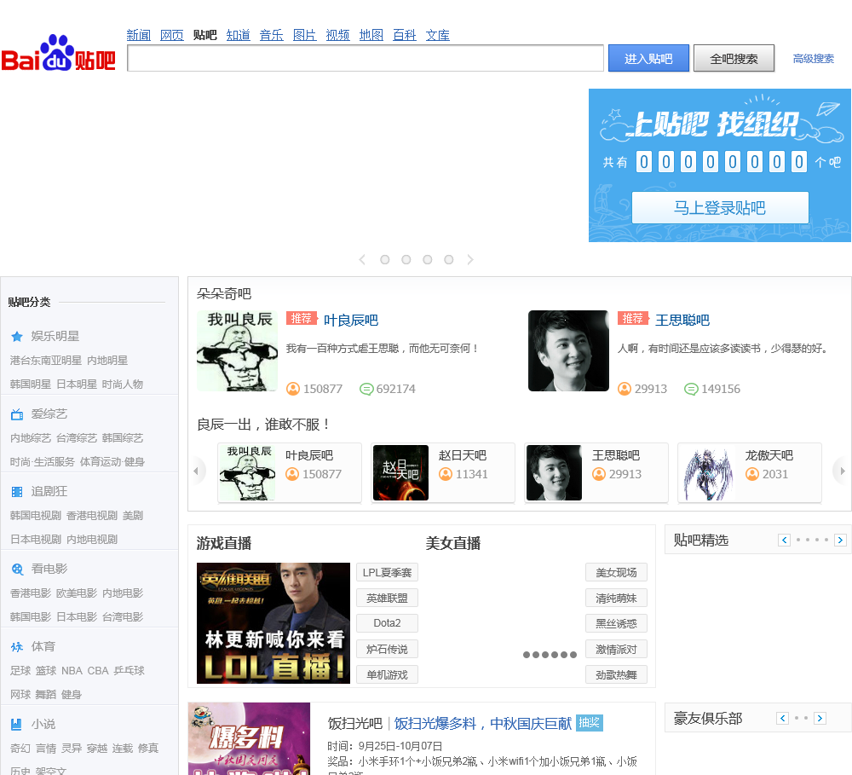The width and height of the screenshot is (852, 775).
Task: Open the 地图 navigation link
Action: (x=371, y=35)
